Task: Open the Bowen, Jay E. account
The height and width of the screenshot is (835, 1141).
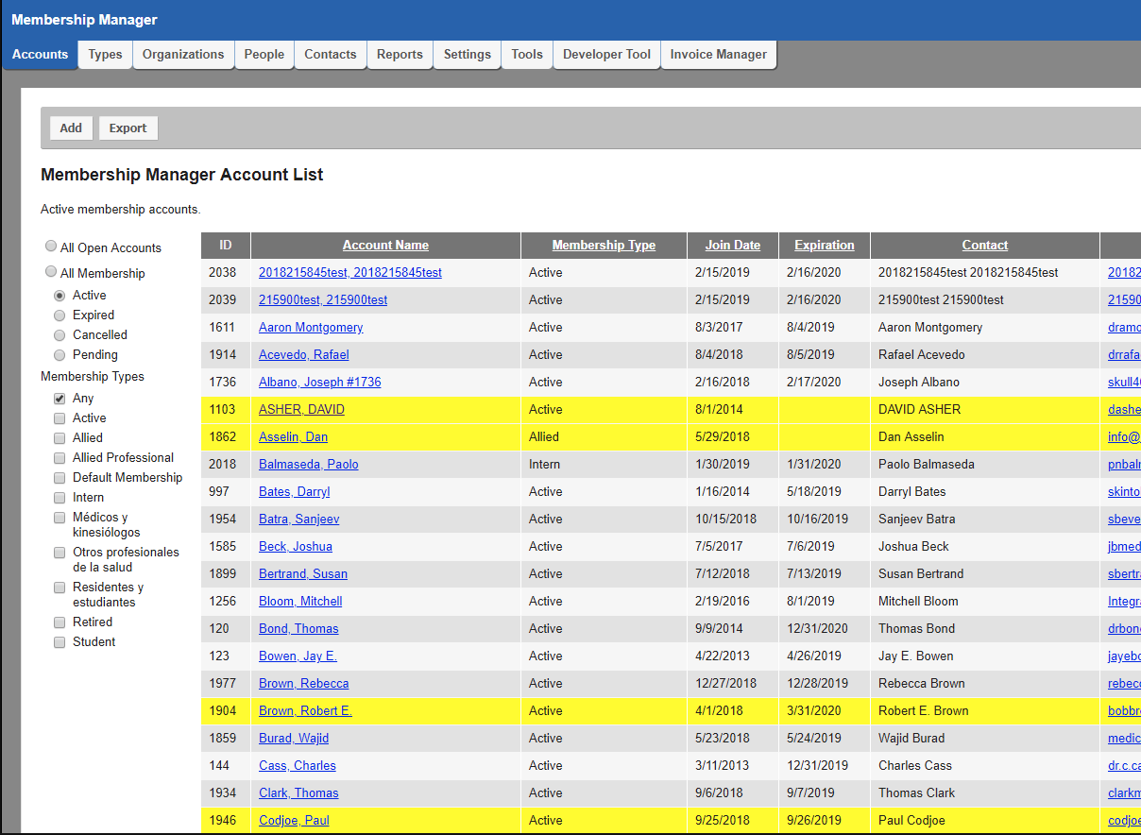Action: pos(298,656)
